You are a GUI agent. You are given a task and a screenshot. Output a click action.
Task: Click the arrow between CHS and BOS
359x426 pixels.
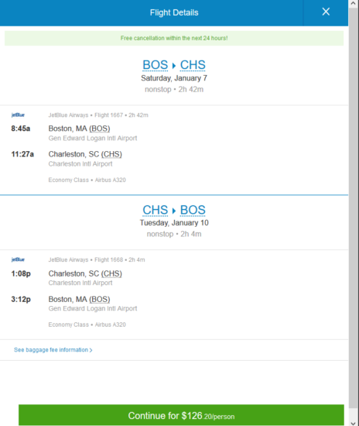pyautogui.click(x=174, y=211)
